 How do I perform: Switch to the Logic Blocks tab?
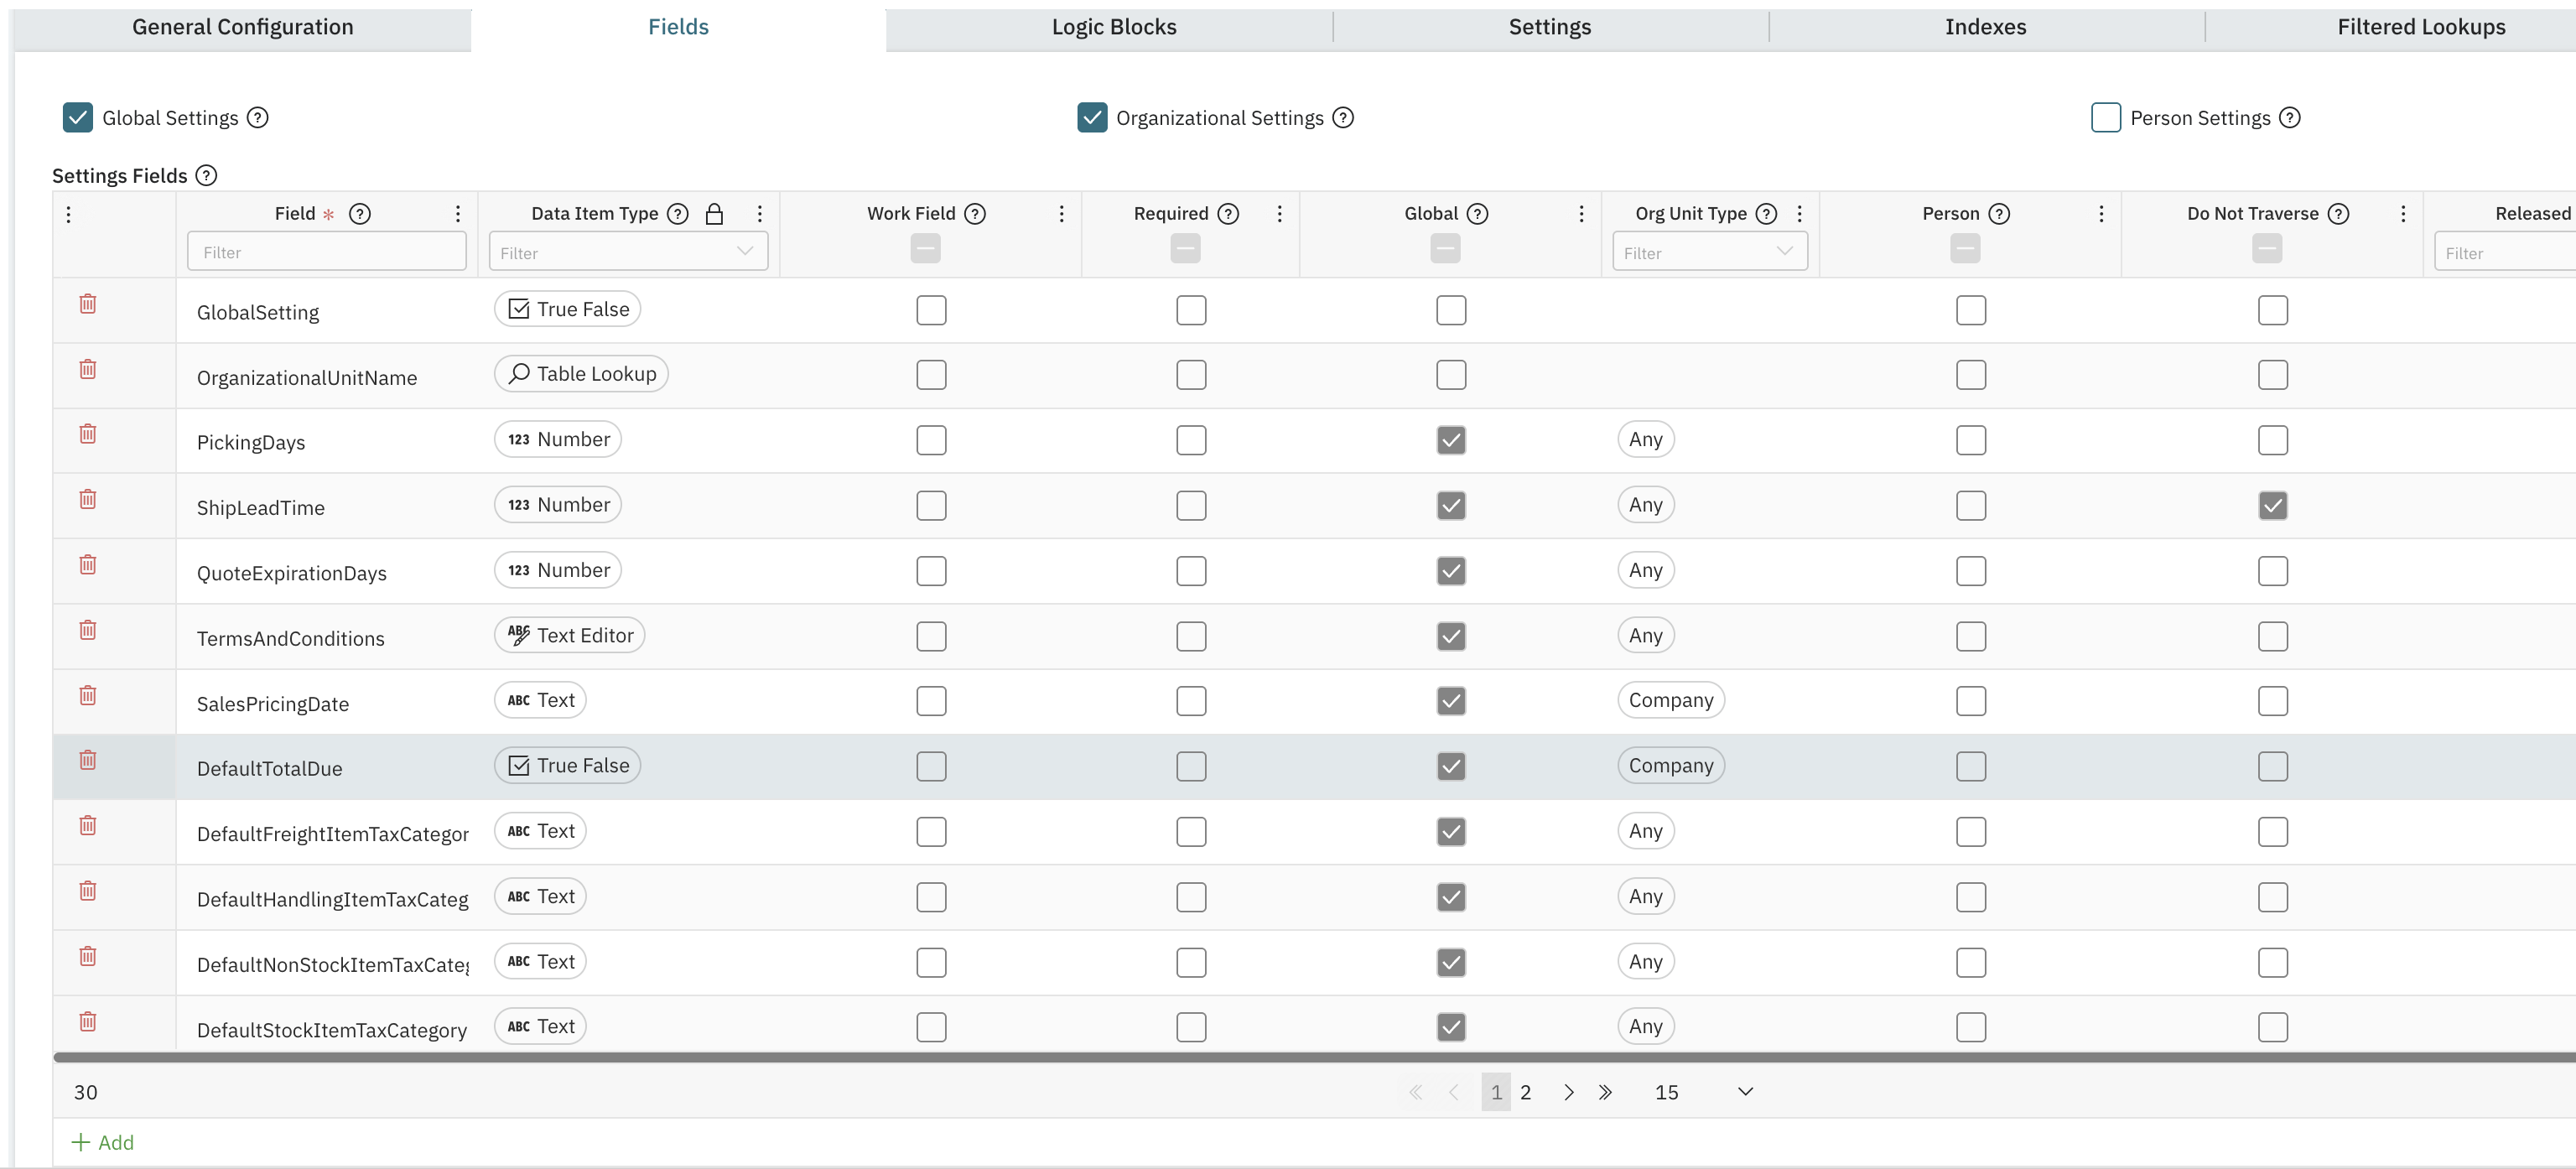click(1113, 27)
